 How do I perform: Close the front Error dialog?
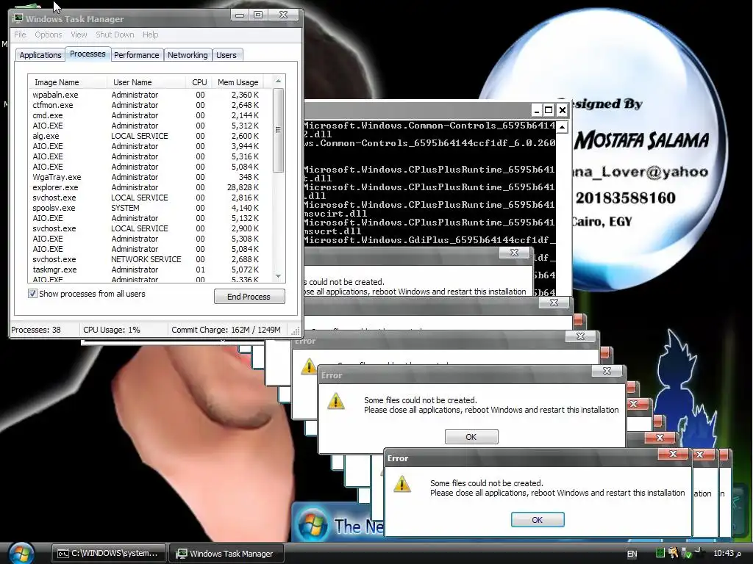click(x=673, y=454)
